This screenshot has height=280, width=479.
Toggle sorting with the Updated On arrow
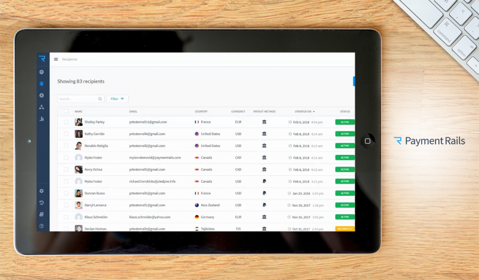pyautogui.click(x=313, y=112)
